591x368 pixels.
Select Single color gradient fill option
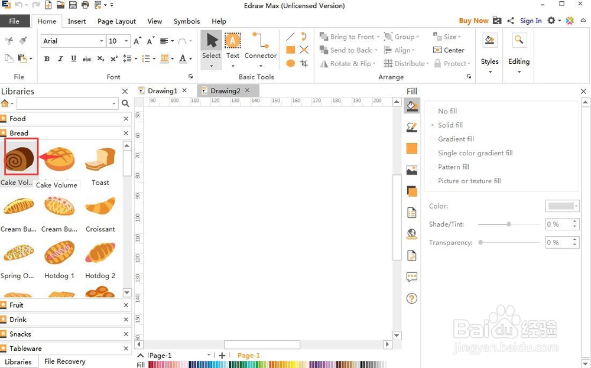pos(471,153)
